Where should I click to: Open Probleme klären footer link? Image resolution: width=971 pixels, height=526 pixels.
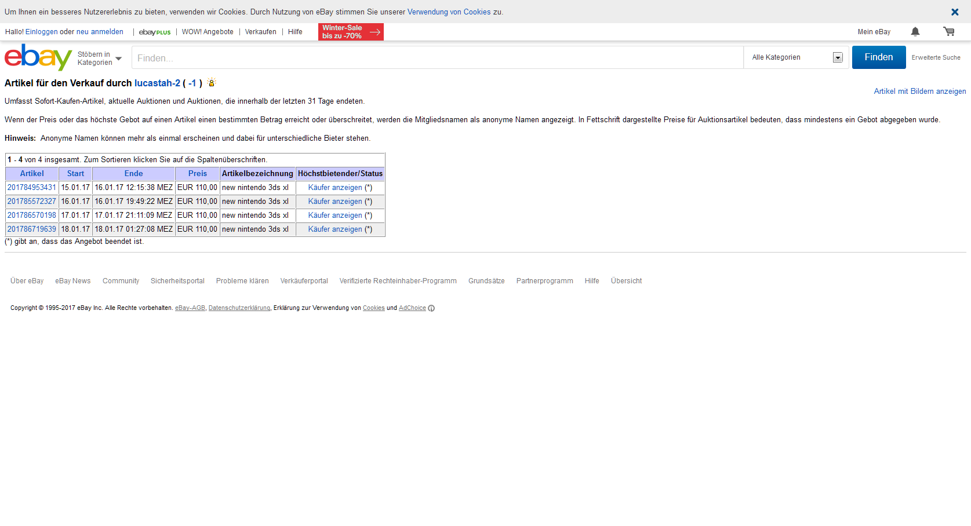(242, 281)
